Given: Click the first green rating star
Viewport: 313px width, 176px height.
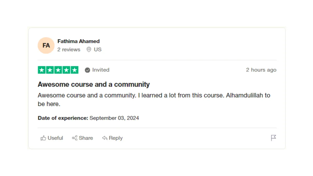Looking at the screenshot, I should pos(42,70).
